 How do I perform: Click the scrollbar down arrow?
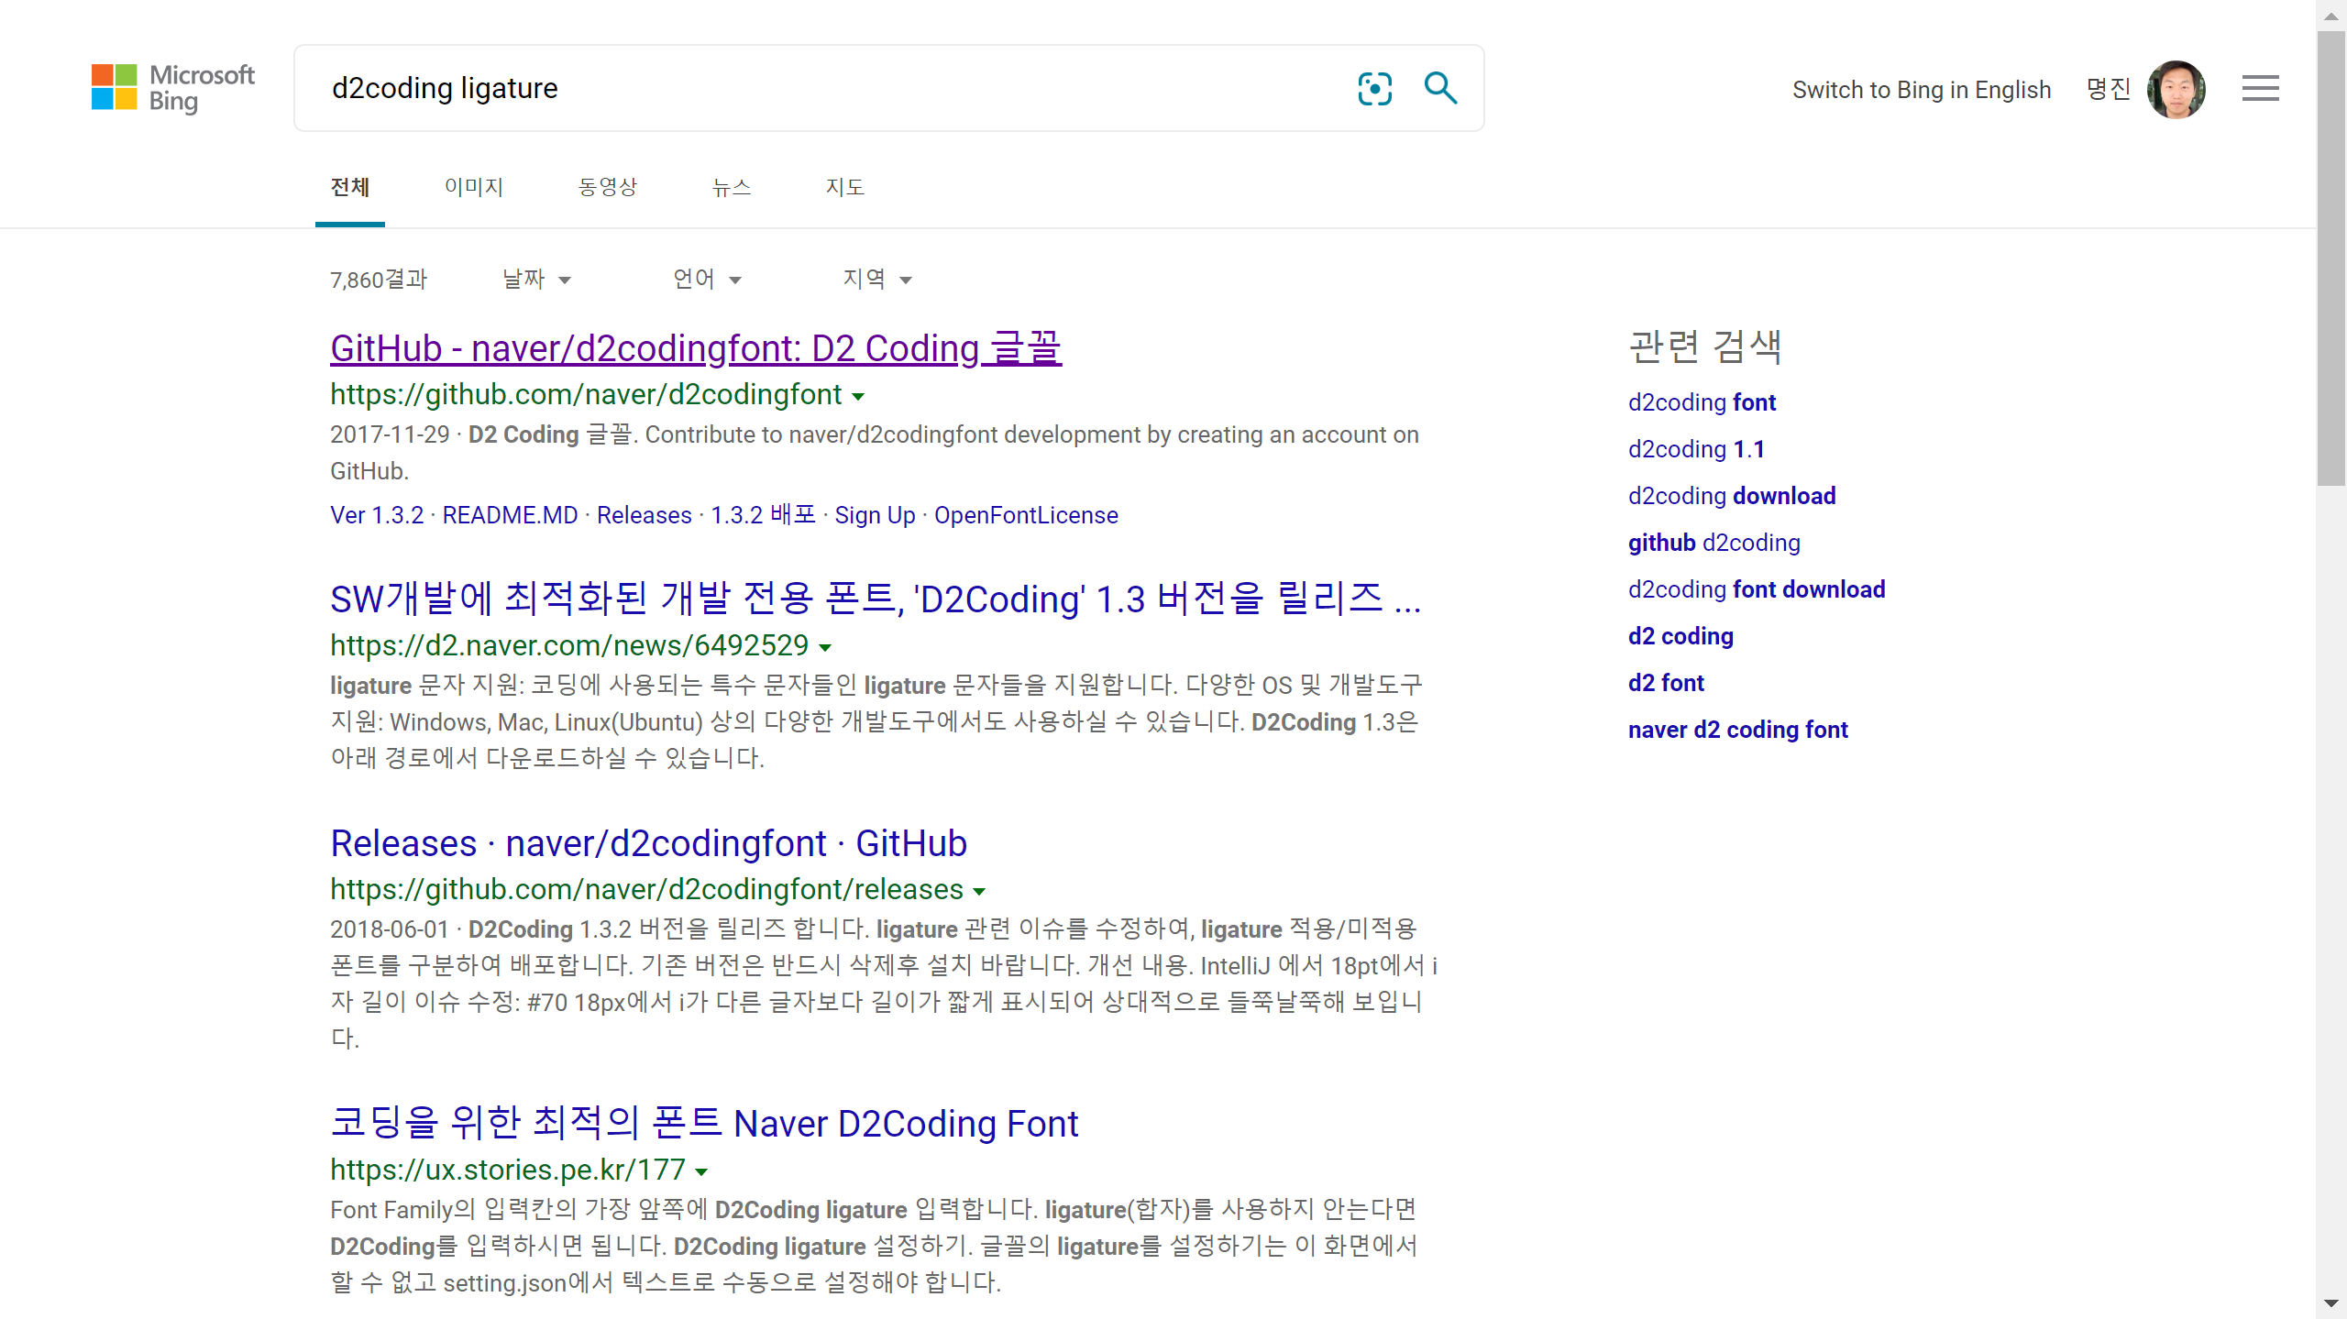[2330, 1303]
